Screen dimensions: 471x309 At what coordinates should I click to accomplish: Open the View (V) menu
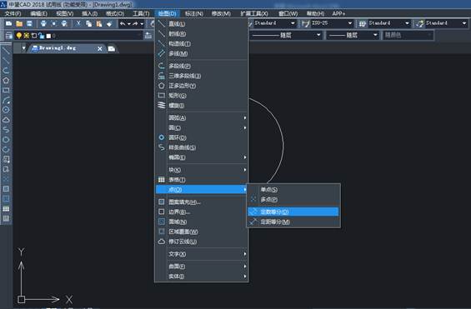[64, 13]
